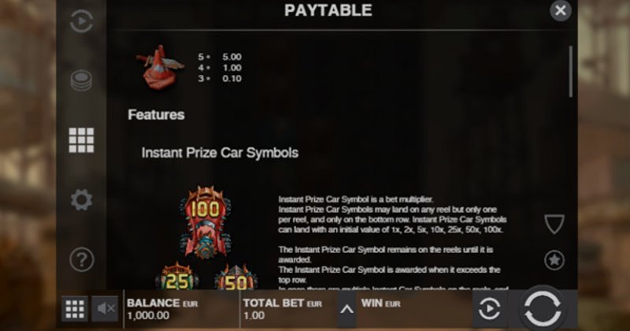
Task: Toggle the muted sound speaker button
Action: [x=106, y=309]
